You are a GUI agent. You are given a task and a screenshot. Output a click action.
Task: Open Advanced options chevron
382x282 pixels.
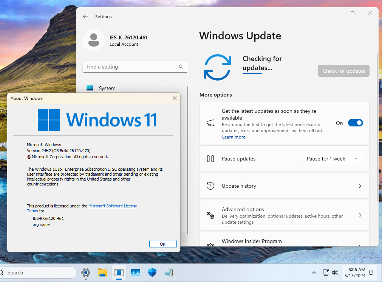pos(360,215)
